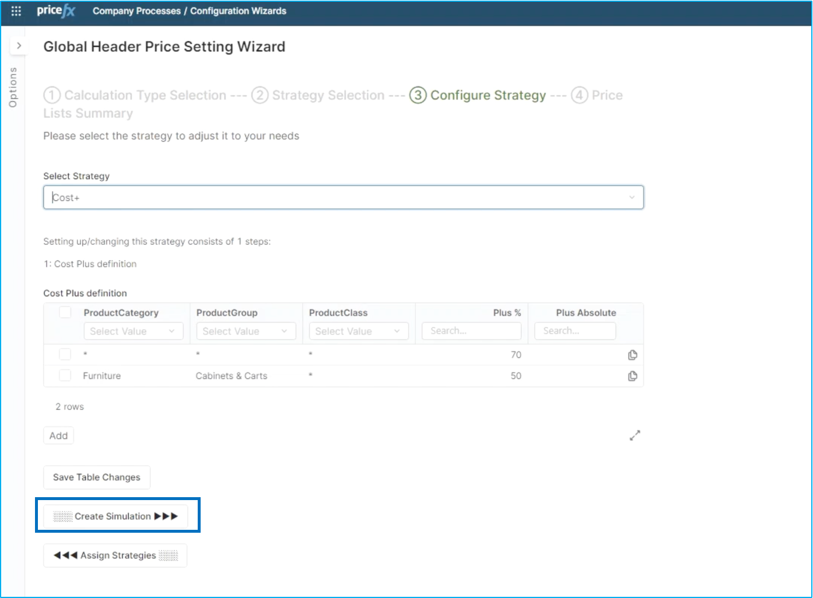The height and width of the screenshot is (598, 813).
Task: Click the Plus % search field
Action: tap(471, 331)
